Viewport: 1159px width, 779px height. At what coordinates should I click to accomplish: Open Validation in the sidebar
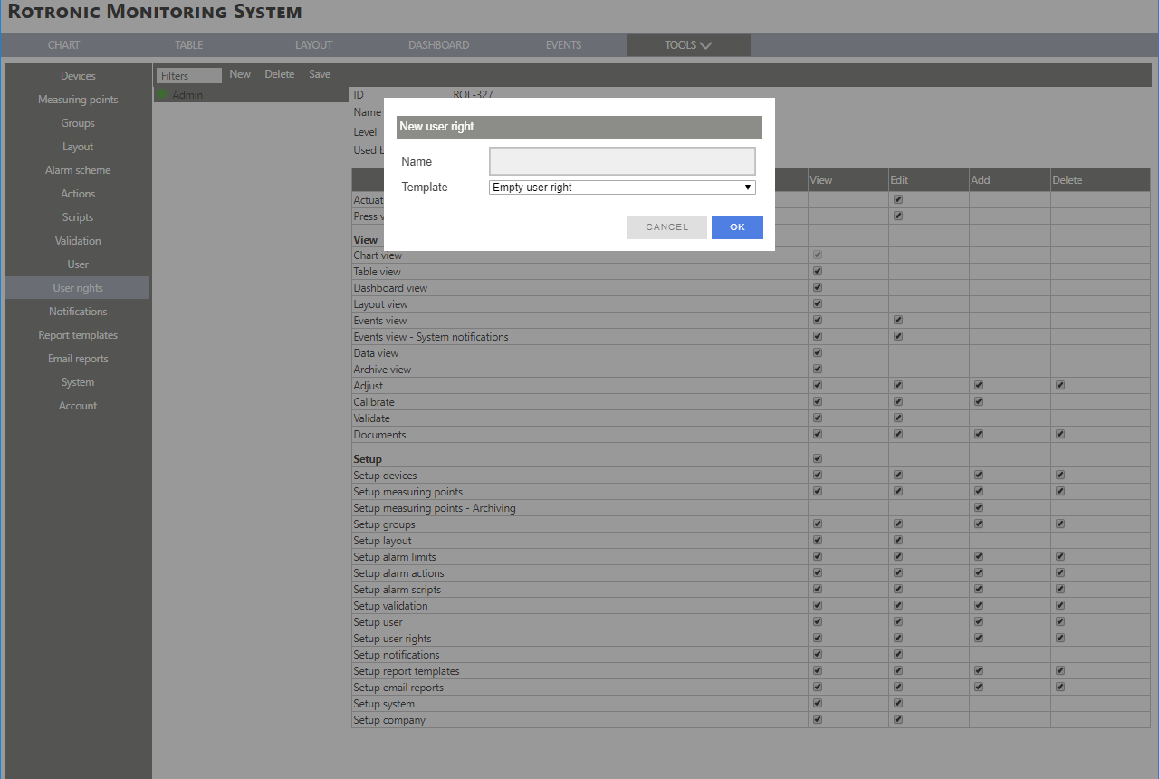point(78,241)
